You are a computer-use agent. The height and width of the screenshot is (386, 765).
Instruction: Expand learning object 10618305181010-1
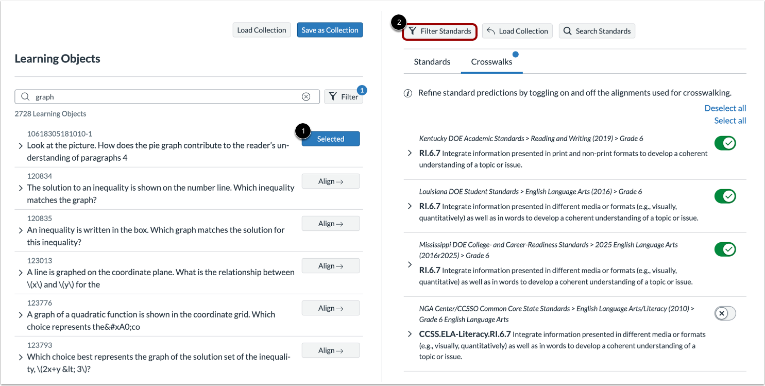21,146
